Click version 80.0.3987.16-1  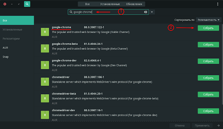[x=93, y=110]
